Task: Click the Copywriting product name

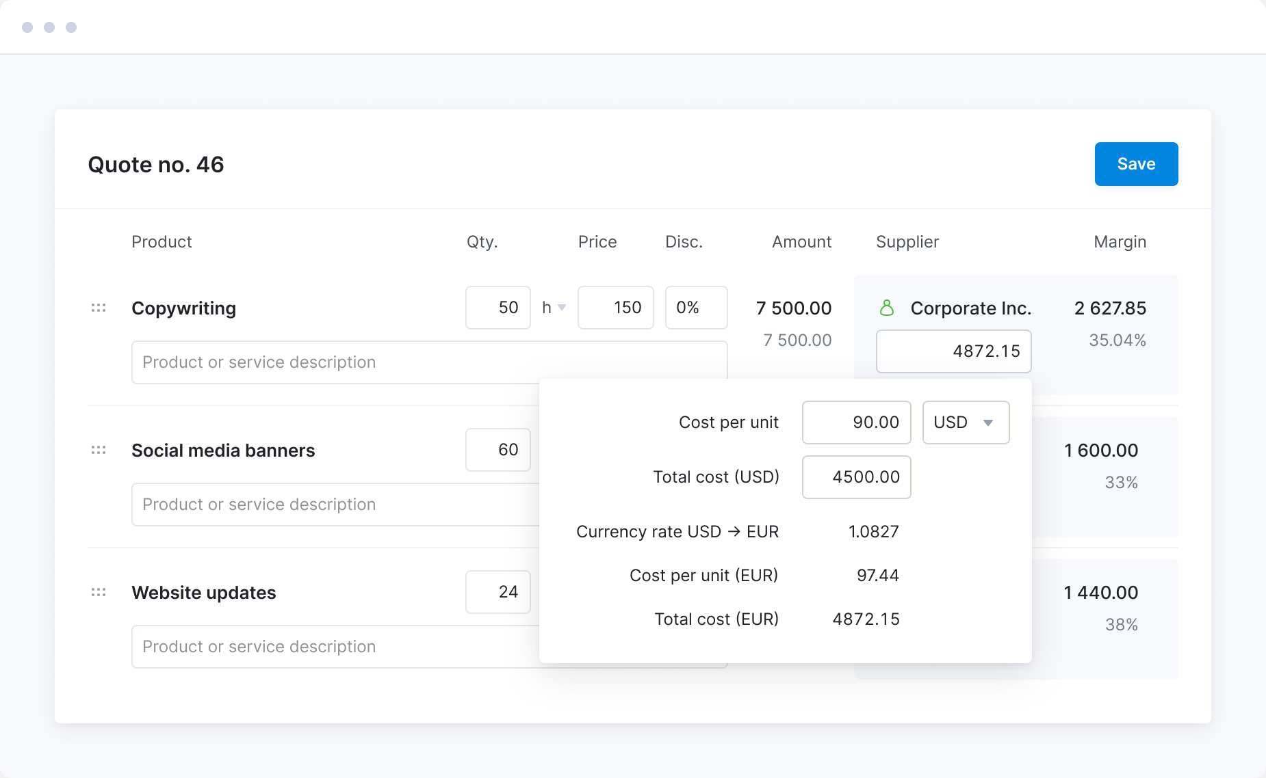Action: (183, 308)
